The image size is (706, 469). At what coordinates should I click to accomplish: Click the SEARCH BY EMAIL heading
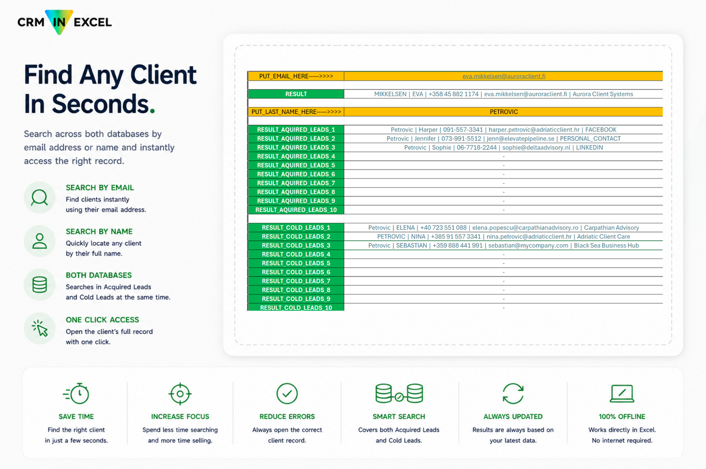pos(100,188)
